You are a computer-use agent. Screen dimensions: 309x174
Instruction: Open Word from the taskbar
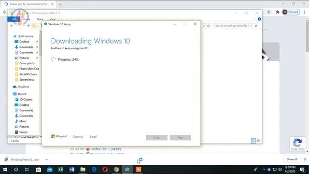[x=72, y=170]
